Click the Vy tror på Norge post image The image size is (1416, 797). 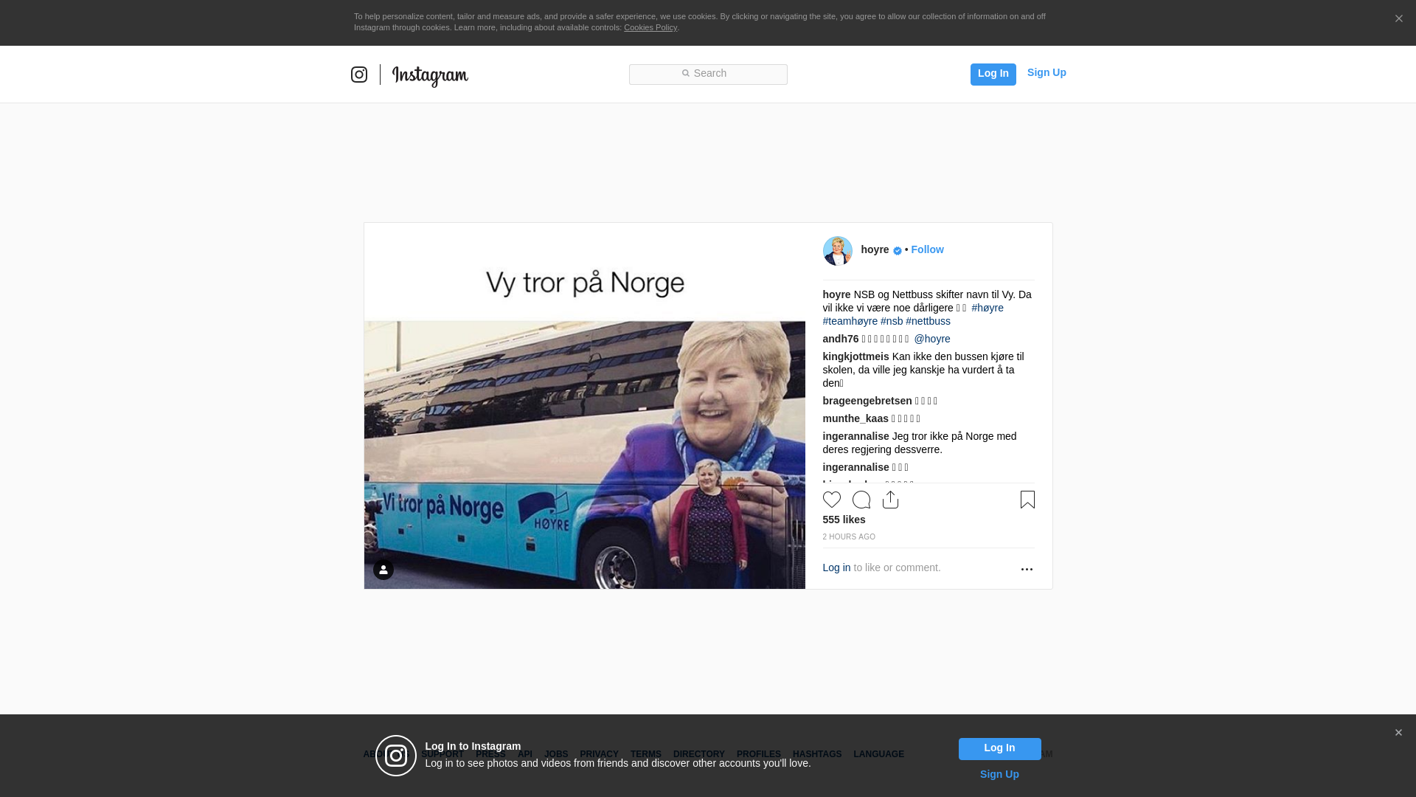[584, 406]
